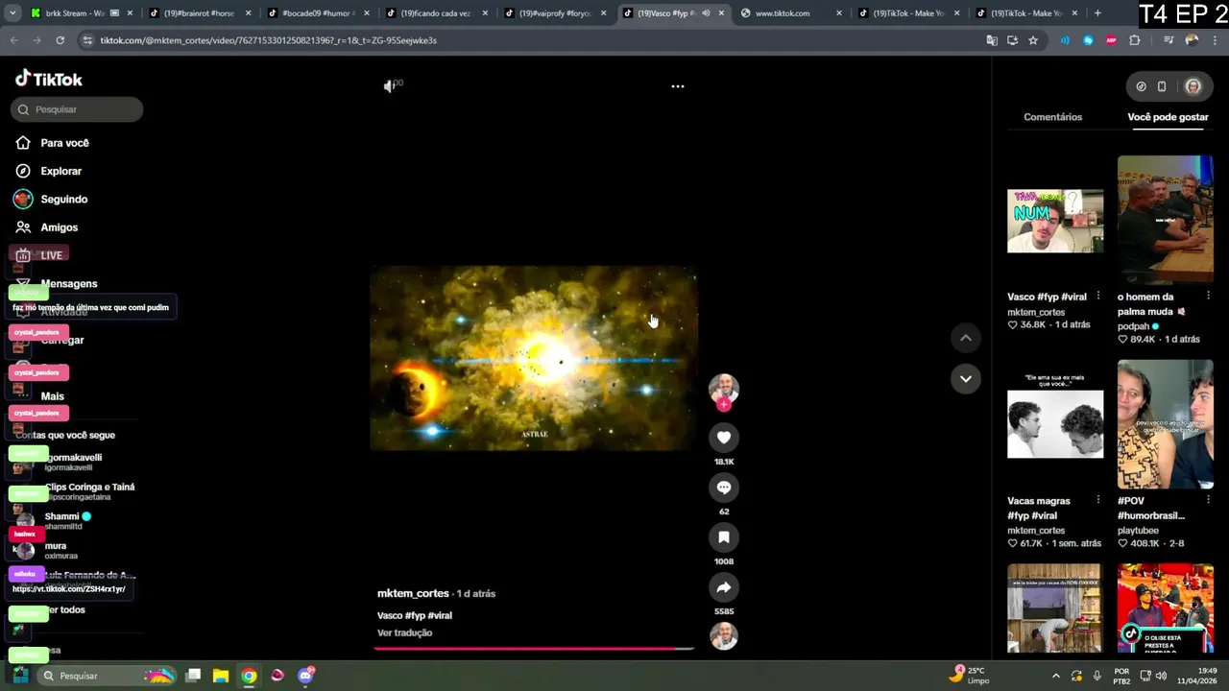Open the Vacas magras video thumbnail
The width and height of the screenshot is (1229, 691).
pos(1055,424)
